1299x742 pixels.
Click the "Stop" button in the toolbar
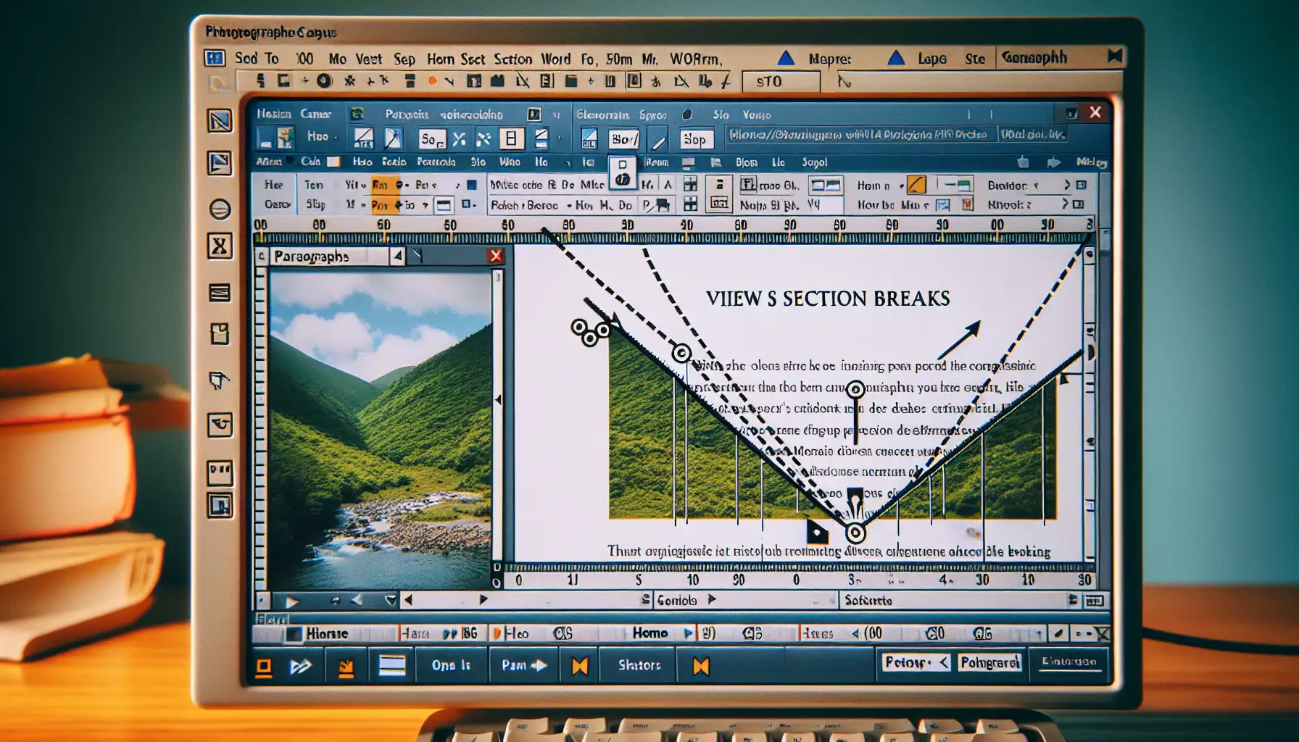click(x=696, y=141)
